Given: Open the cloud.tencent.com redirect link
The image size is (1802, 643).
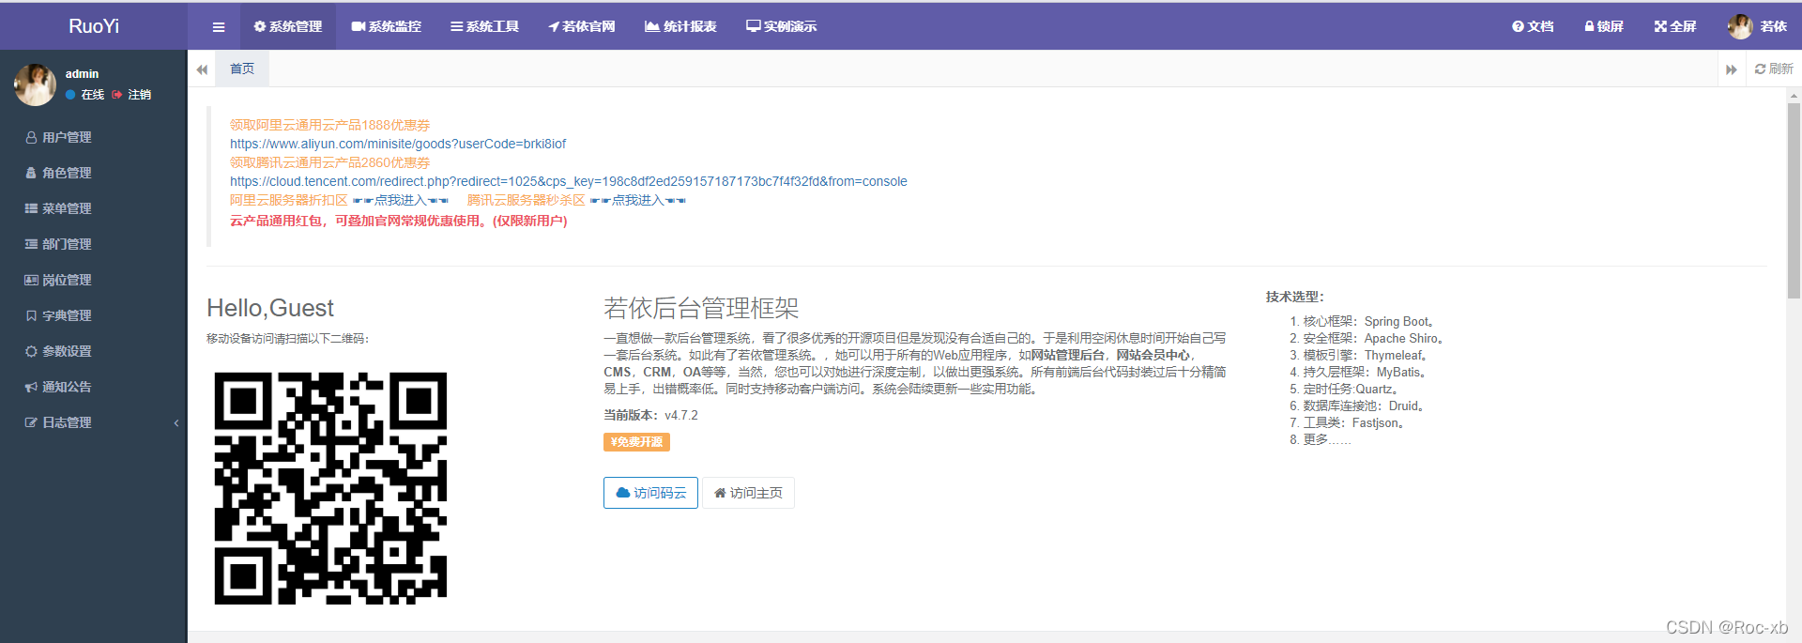Looking at the screenshot, I should [x=569, y=181].
